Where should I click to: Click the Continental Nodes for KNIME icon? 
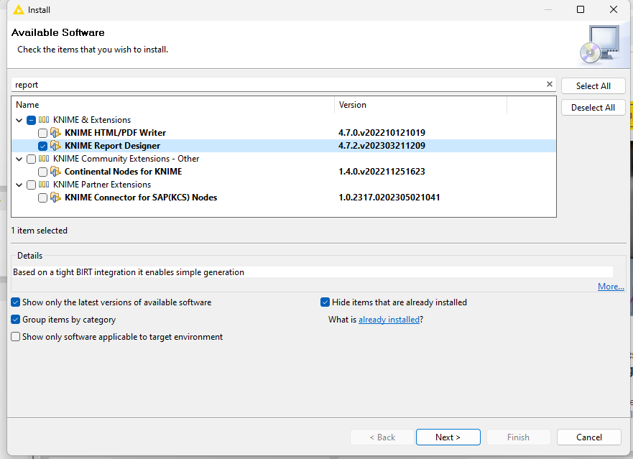coord(55,172)
